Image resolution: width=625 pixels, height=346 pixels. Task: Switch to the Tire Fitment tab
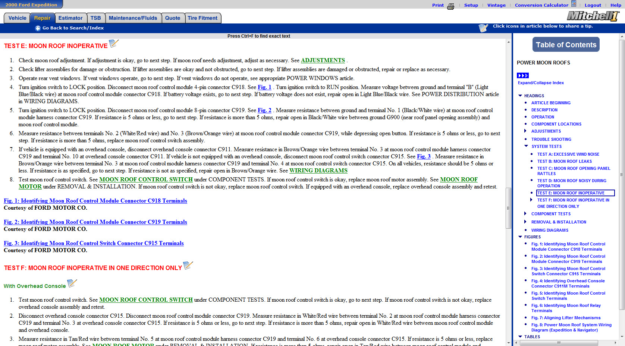pyautogui.click(x=202, y=18)
